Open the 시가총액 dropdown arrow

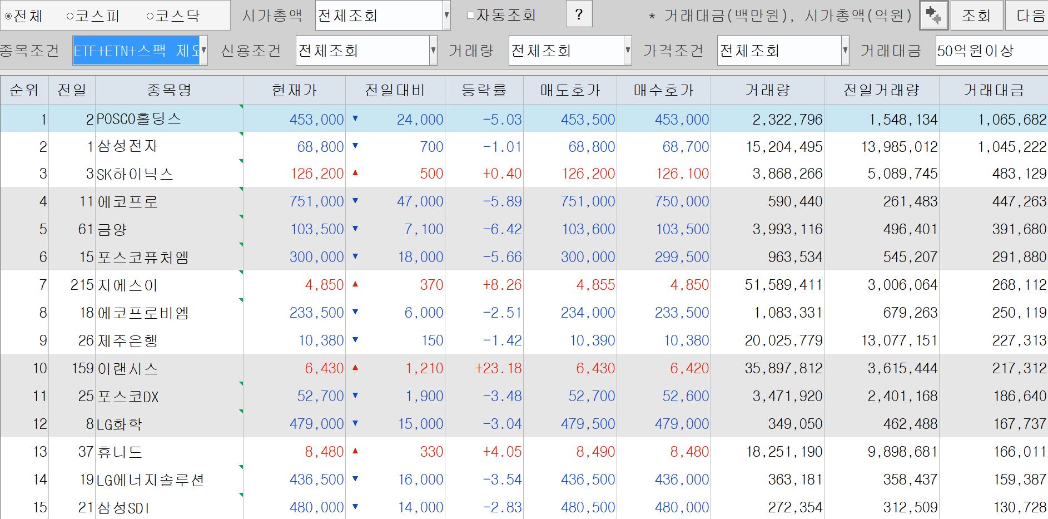click(x=446, y=15)
